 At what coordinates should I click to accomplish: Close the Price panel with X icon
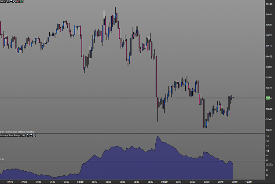[x=15, y=1]
